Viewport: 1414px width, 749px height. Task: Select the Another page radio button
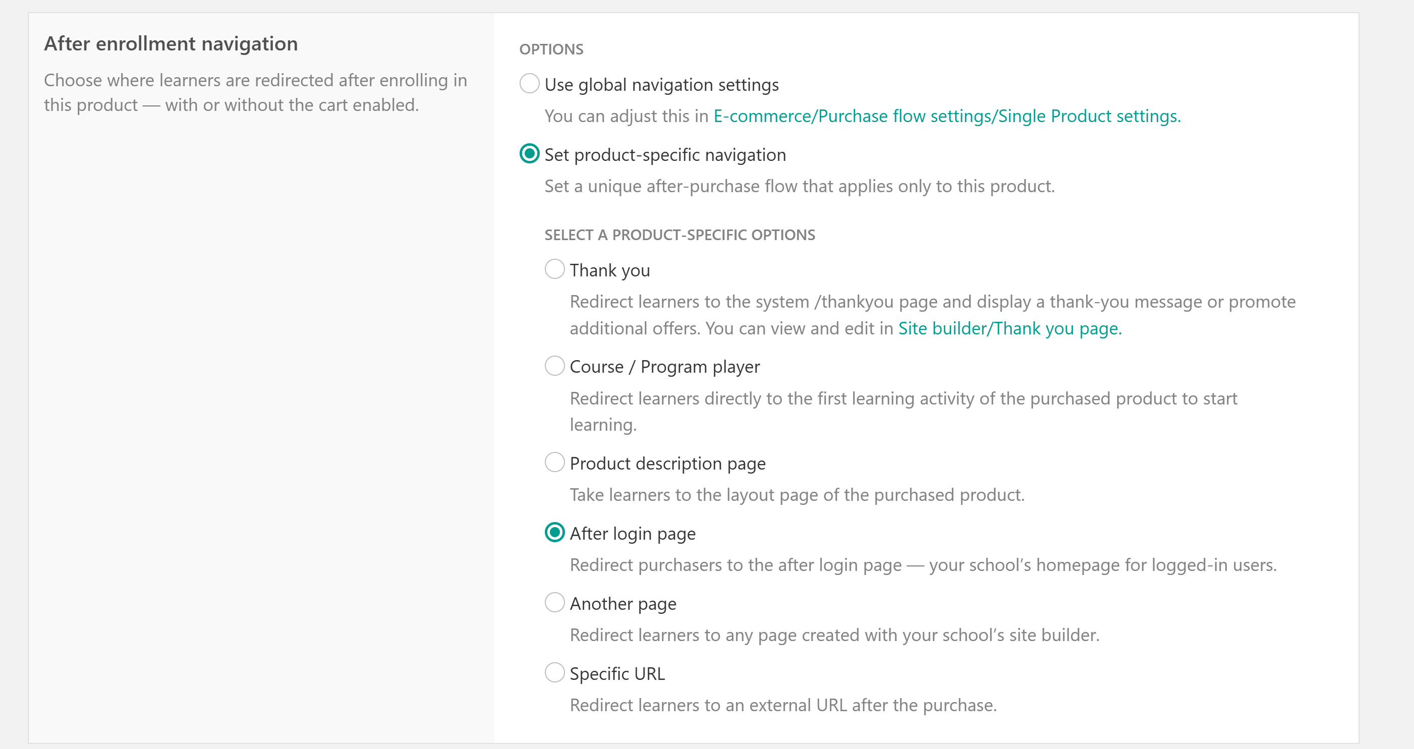point(554,603)
